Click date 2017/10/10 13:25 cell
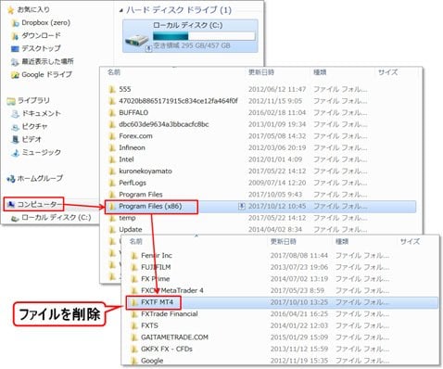This screenshot has height=369, width=443. [299, 302]
